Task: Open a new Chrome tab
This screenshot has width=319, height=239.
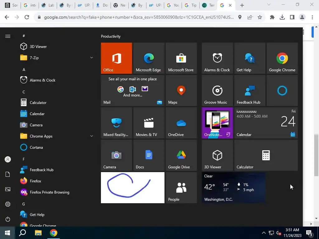Action: (242, 5)
